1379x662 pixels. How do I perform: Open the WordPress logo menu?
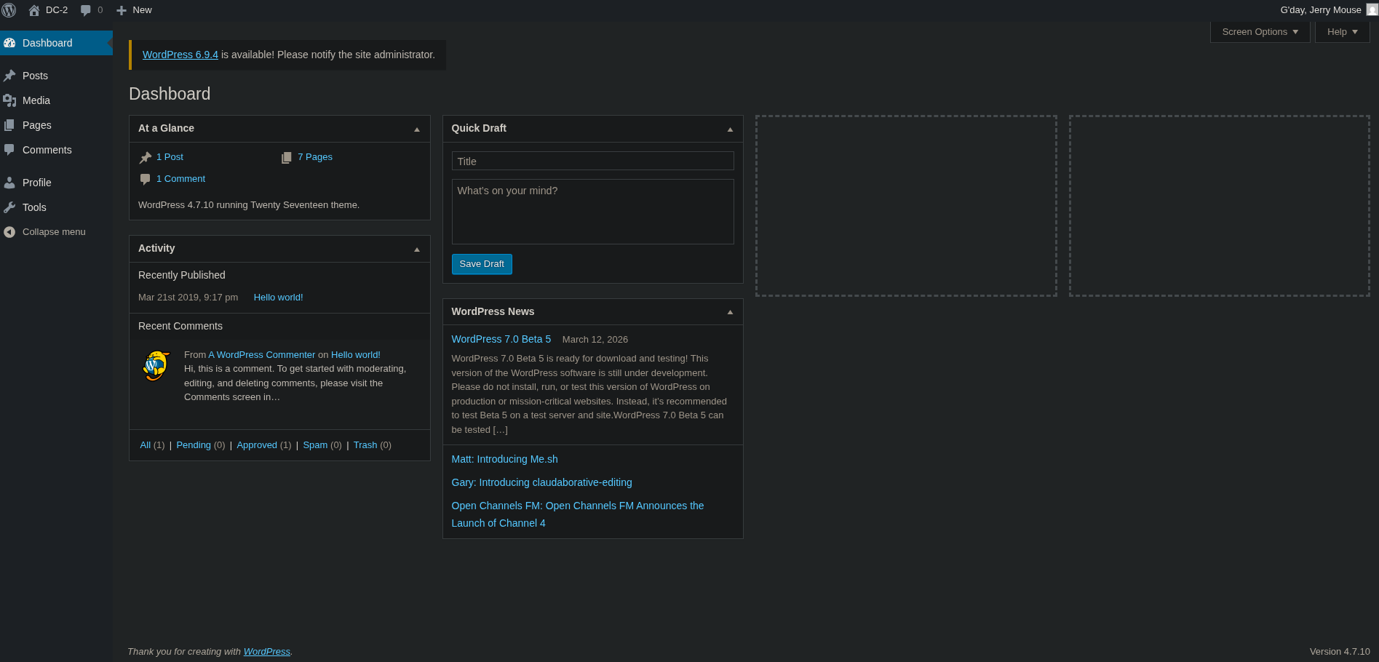tap(9, 10)
